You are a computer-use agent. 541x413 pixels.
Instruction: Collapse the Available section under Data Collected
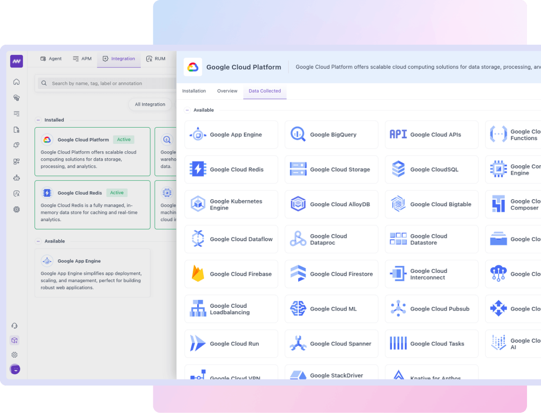point(187,110)
